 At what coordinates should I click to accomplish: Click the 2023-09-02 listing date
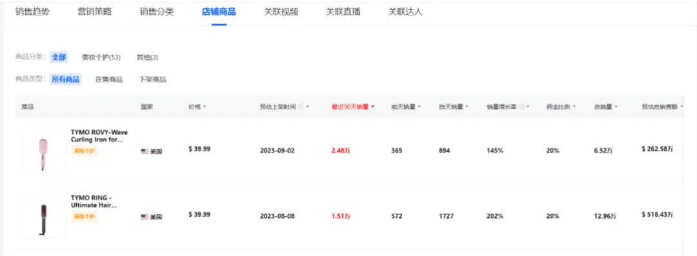278,151
